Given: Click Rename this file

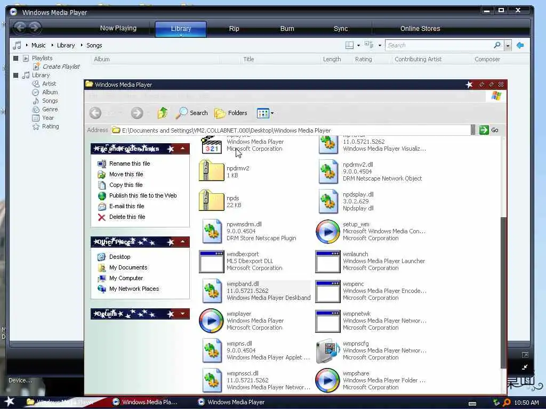Looking at the screenshot, I should pos(130,163).
